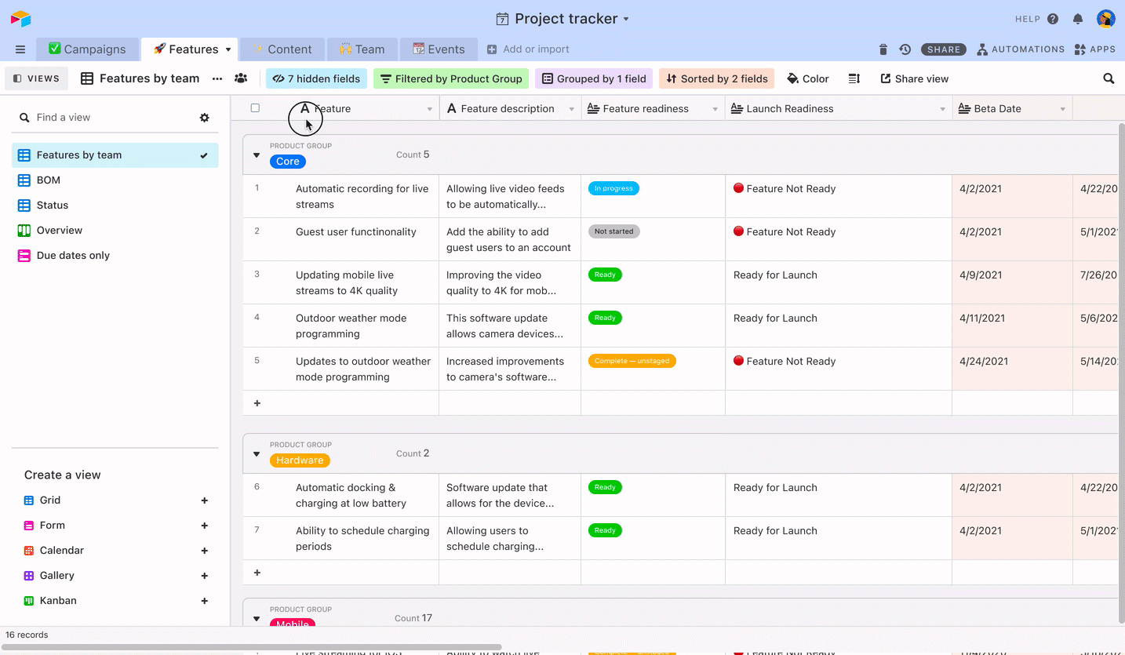Screen dimensions: 1125x655
Task: Open search with the magnifying glass icon
Action: [x=1108, y=78]
